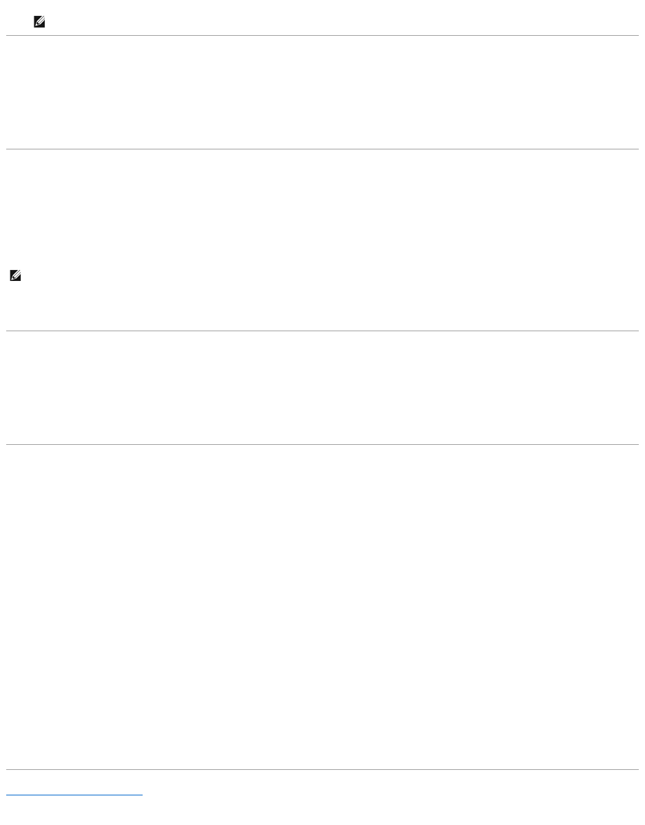Click the pencil note icon at page top
Screen dimensions: 645x825
click(x=39, y=21)
